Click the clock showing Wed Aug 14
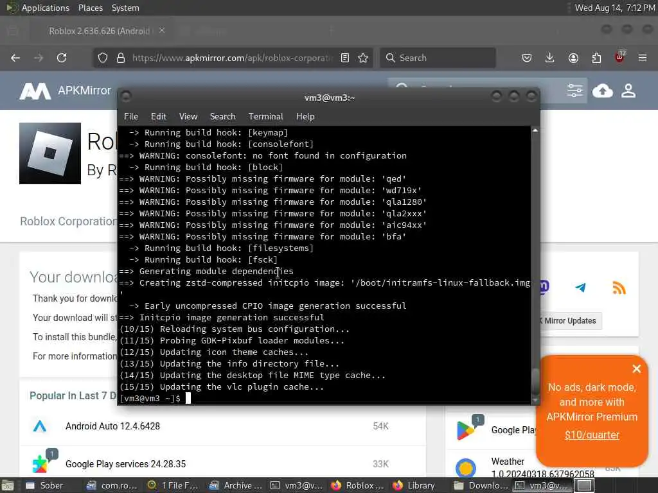The image size is (658, 493). (x=615, y=8)
